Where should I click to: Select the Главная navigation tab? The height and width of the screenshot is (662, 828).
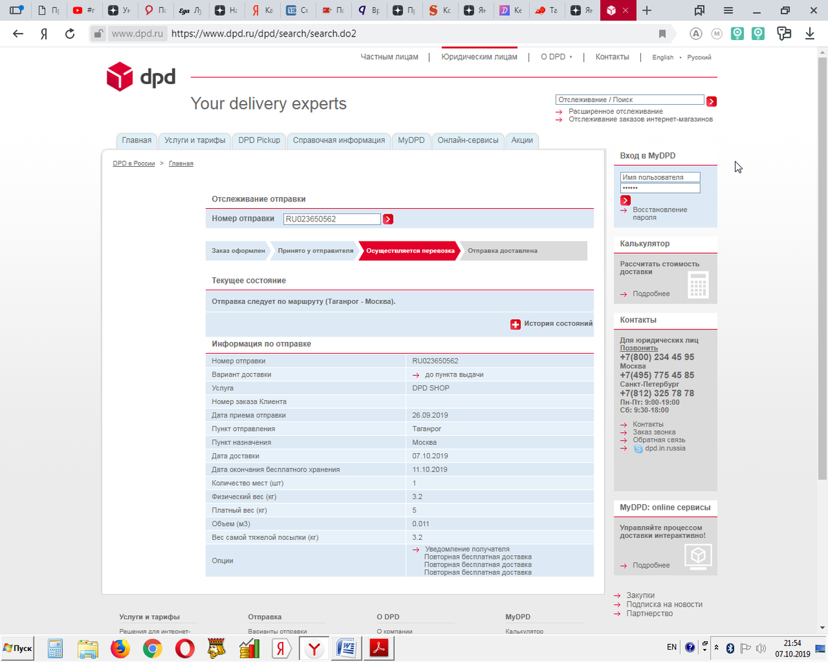point(137,140)
